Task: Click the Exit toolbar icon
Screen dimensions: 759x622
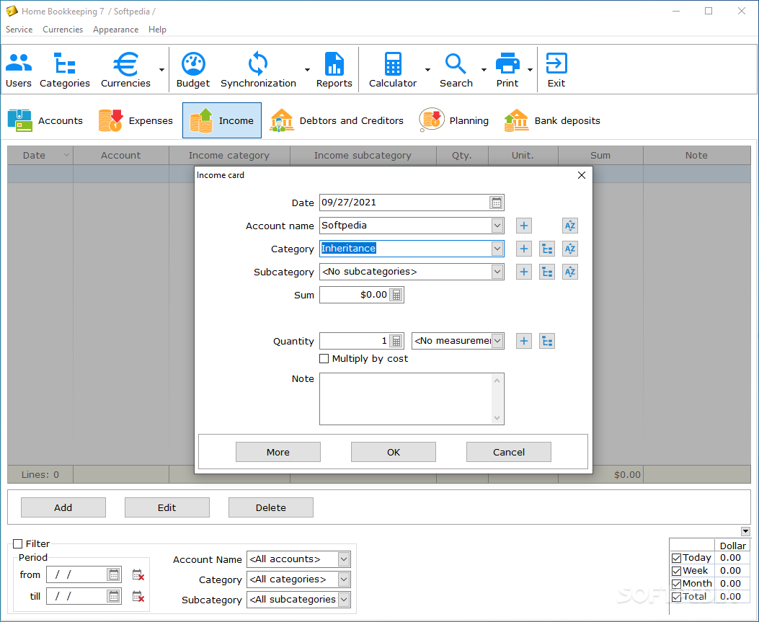Action: click(556, 70)
